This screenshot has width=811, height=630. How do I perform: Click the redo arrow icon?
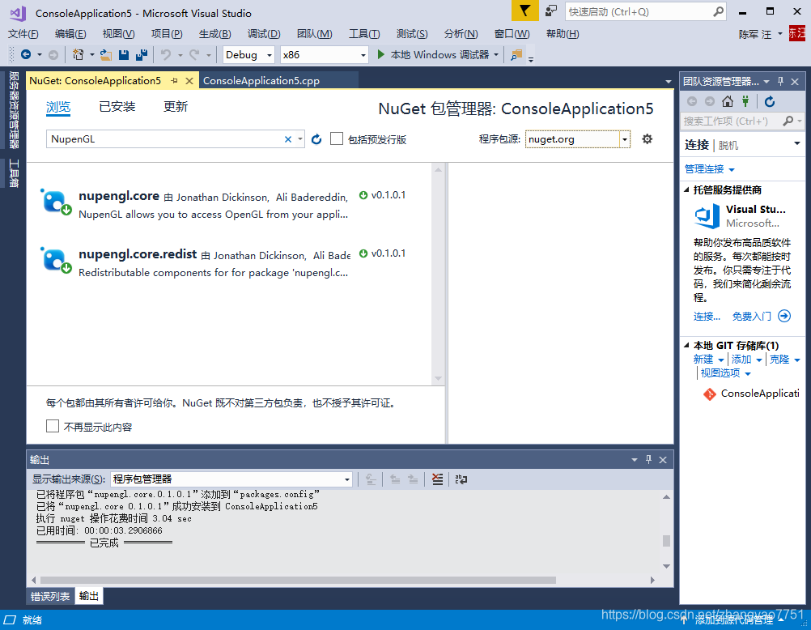coord(194,54)
